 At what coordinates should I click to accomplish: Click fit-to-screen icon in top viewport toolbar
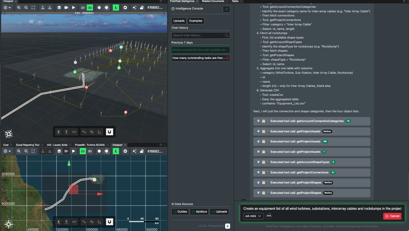pyautogui.click(x=33, y=8)
